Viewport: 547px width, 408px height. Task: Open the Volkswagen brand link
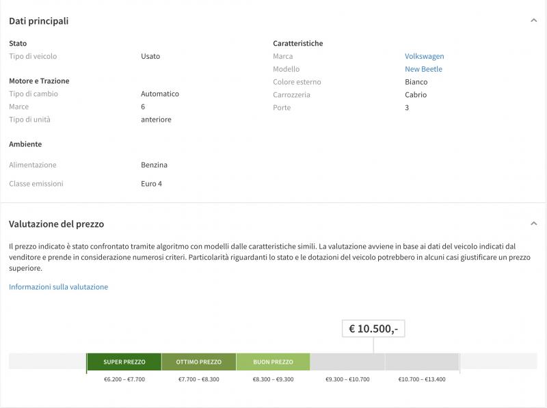pyautogui.click(x=424, y=56)
